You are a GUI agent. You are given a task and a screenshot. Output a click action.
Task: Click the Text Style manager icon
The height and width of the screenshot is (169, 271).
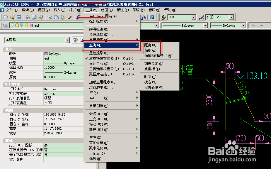163,17
